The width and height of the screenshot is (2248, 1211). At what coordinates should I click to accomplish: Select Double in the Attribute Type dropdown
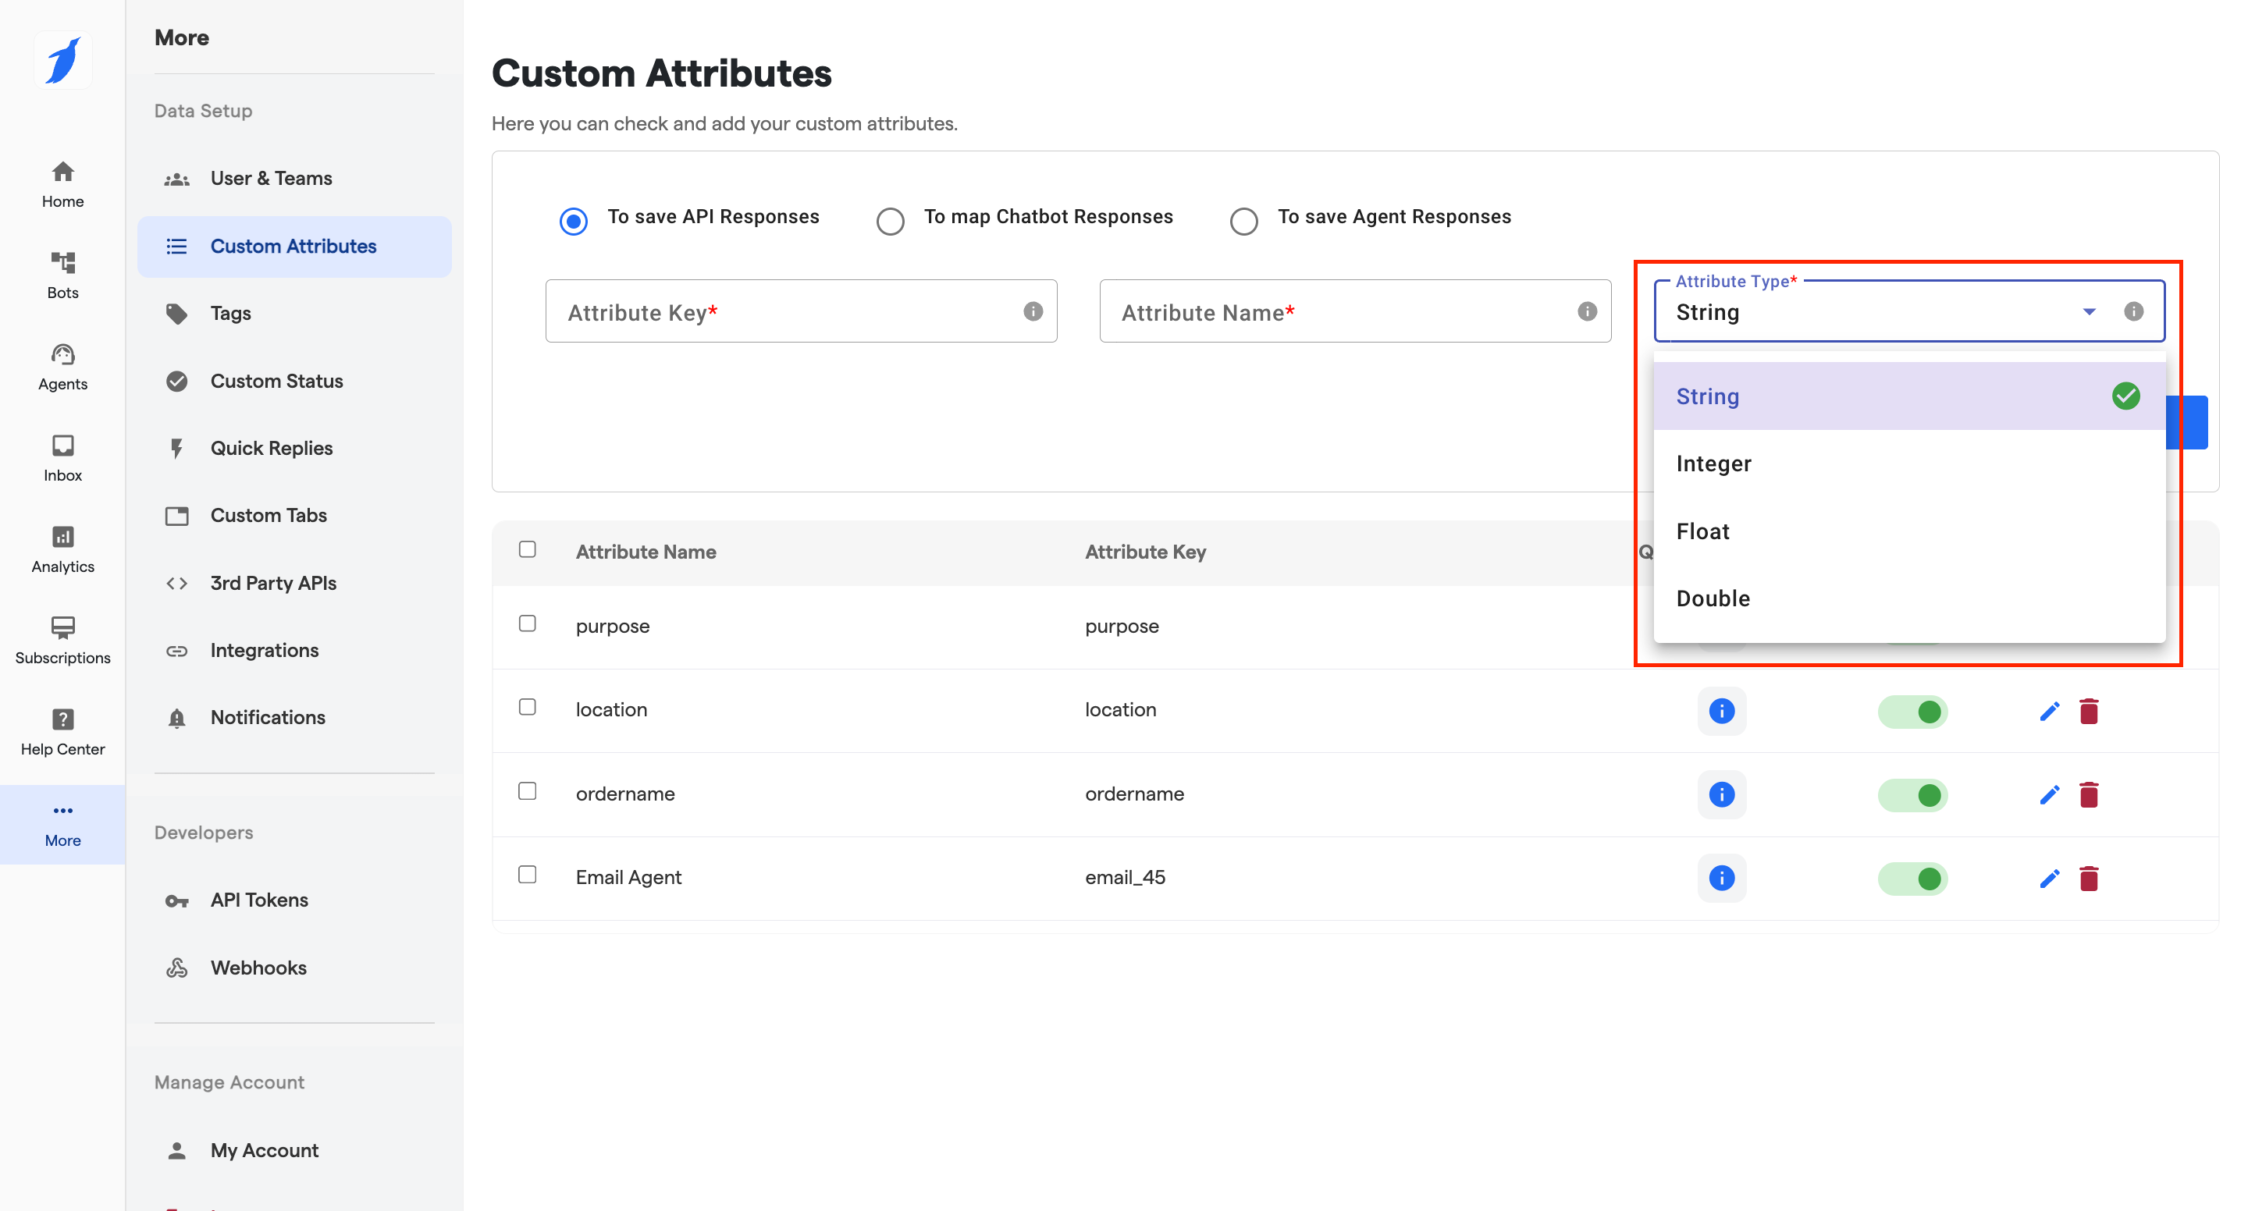coord(1713,598)
